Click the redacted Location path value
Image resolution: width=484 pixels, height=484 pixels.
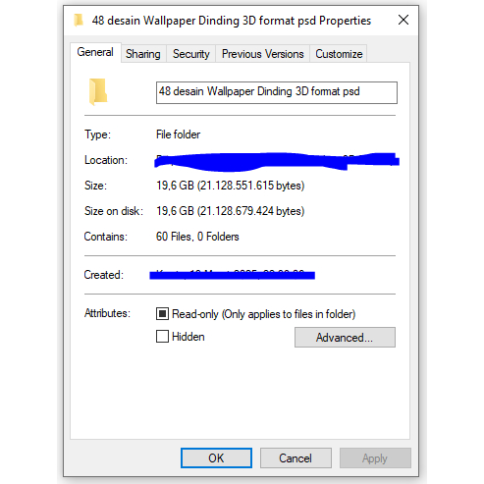(x=277, y=162)
